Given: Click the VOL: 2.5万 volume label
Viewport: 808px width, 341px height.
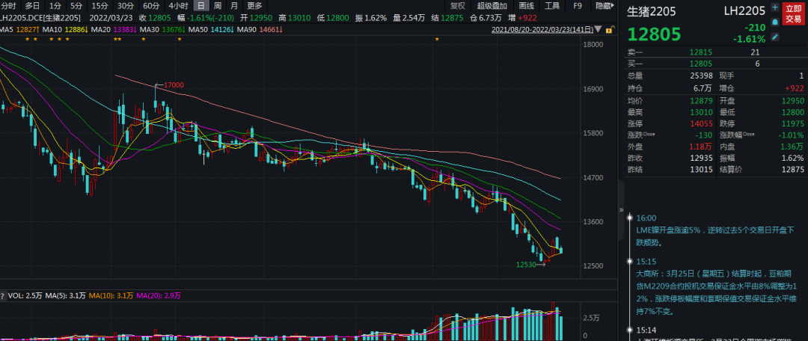Looking at the screenshot, I should point(25,295).
